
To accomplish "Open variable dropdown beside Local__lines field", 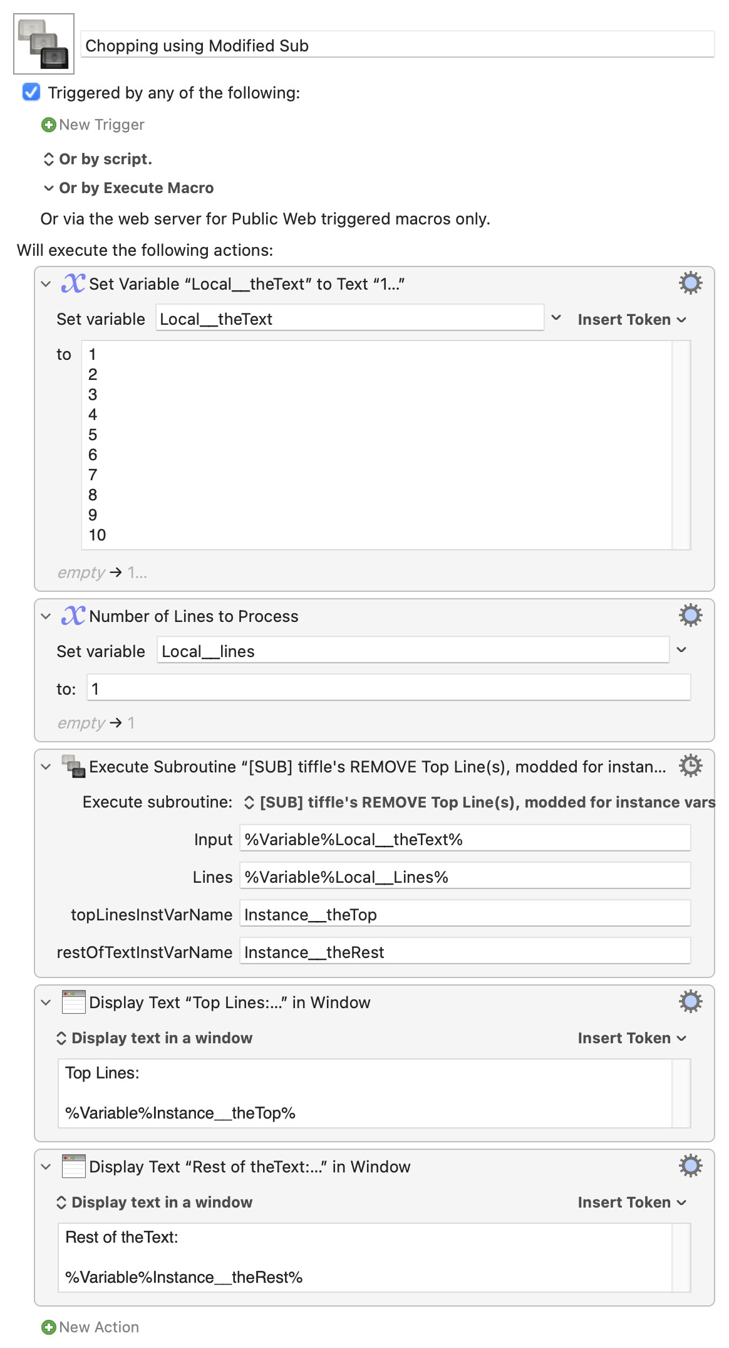I will coord(682,650).
